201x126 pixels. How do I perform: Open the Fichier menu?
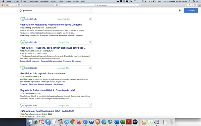click(x=16, y=1)
